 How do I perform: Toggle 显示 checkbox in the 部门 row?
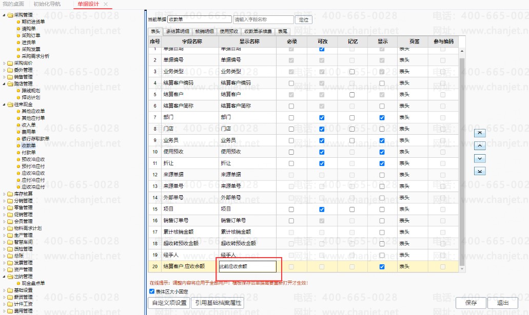(382, 118)
